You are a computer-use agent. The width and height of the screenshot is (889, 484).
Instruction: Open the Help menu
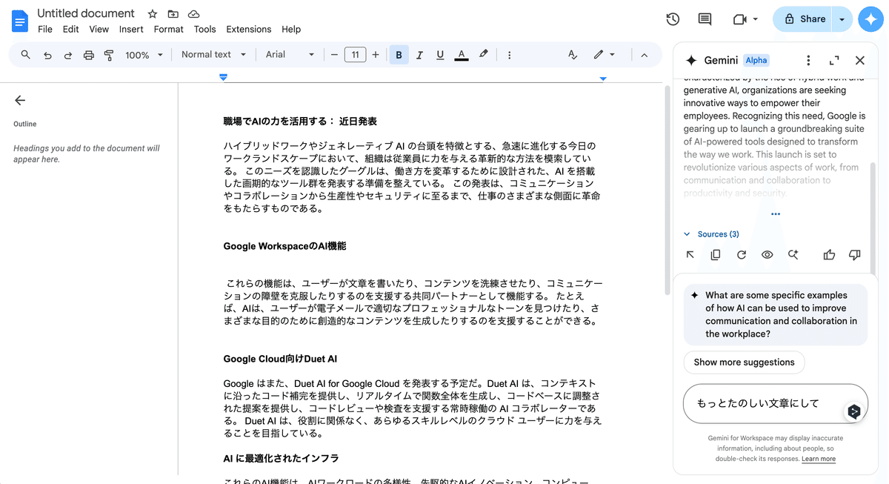point(291,29)
